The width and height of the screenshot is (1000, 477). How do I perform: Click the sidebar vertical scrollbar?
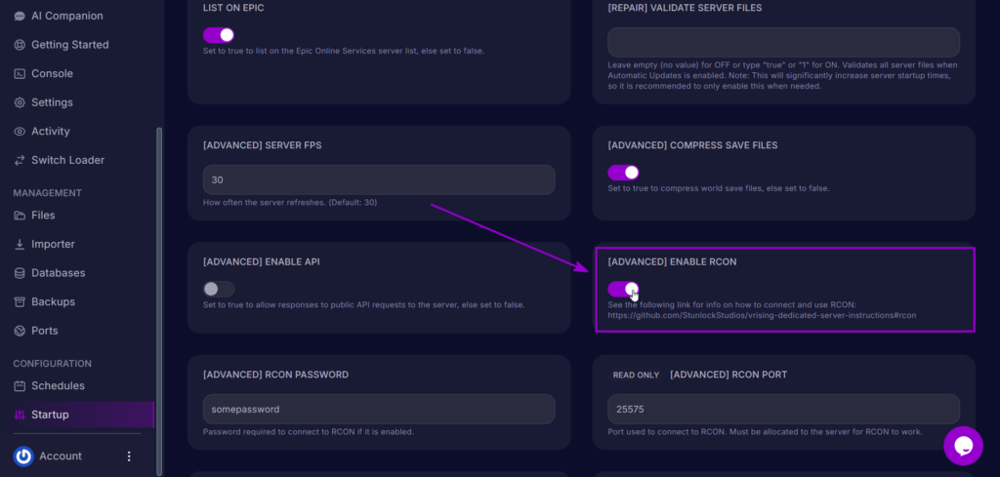pos(159,299)
